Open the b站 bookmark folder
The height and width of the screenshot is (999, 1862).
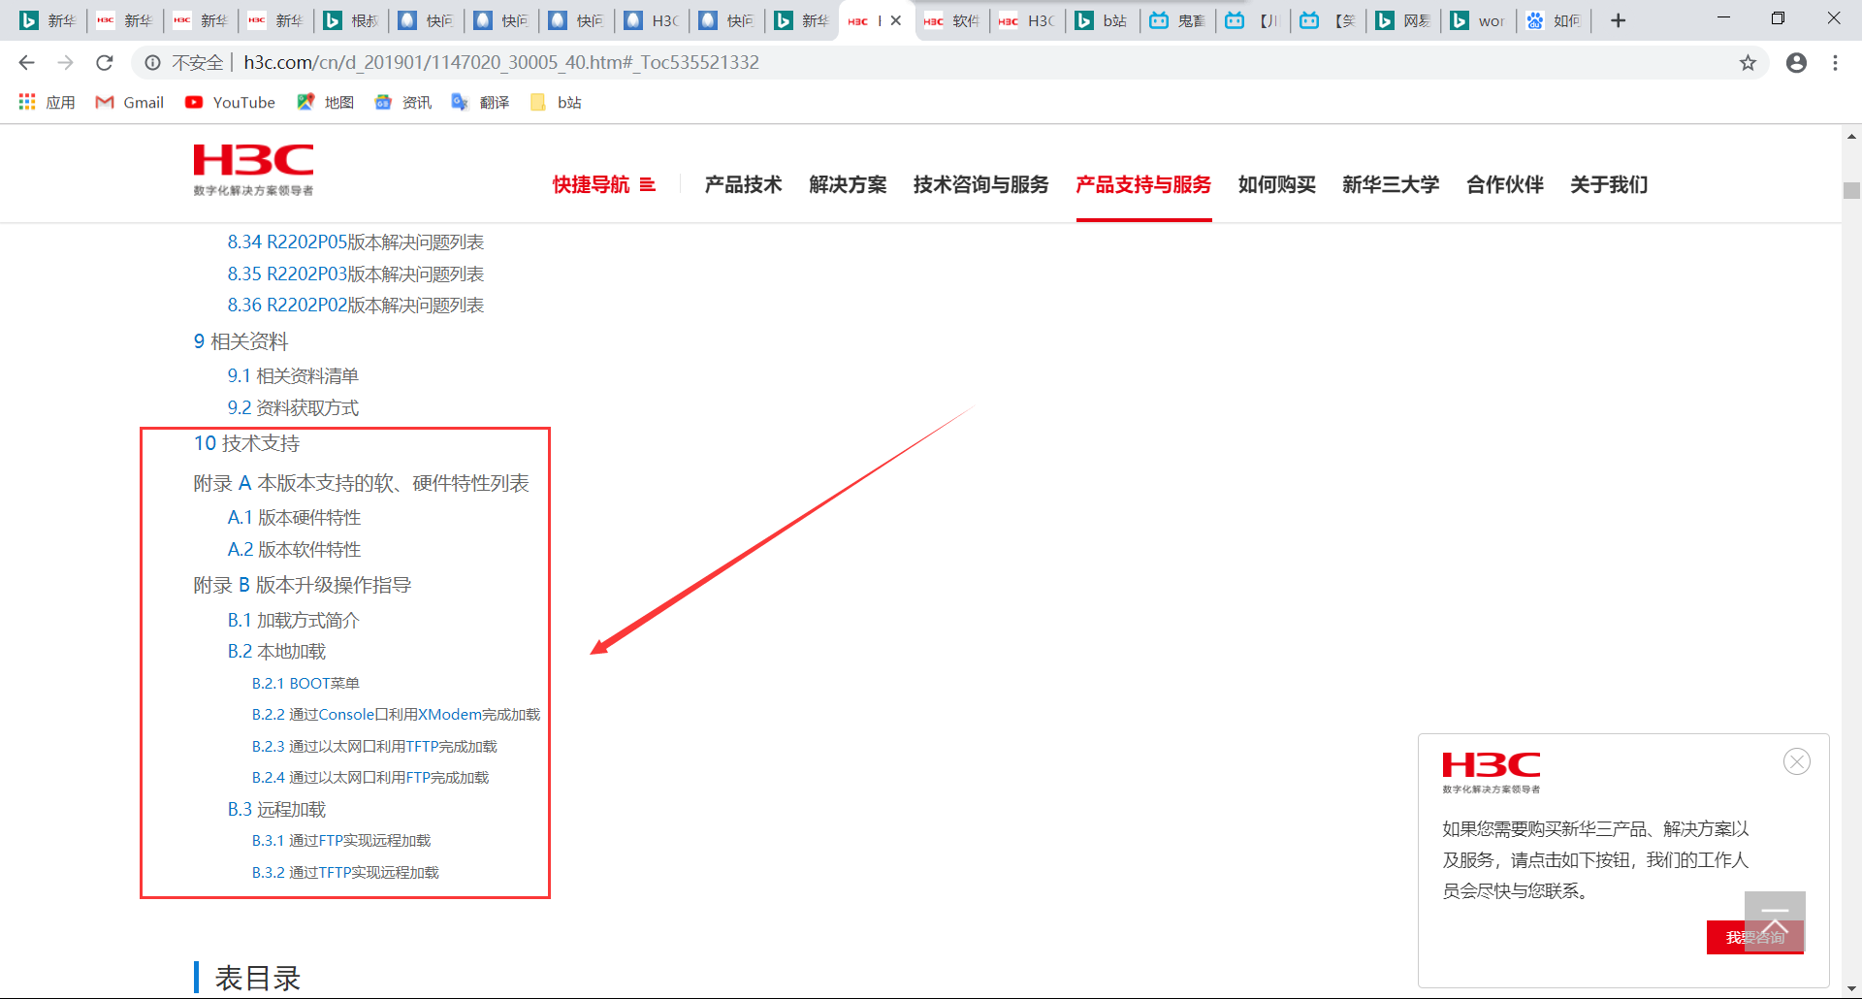click(x=556, y=102)
